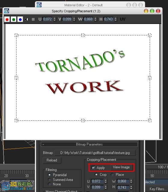Click the H field in Cropping/Placement group
The width and height of the screenshot is (168, 192).
123,187
